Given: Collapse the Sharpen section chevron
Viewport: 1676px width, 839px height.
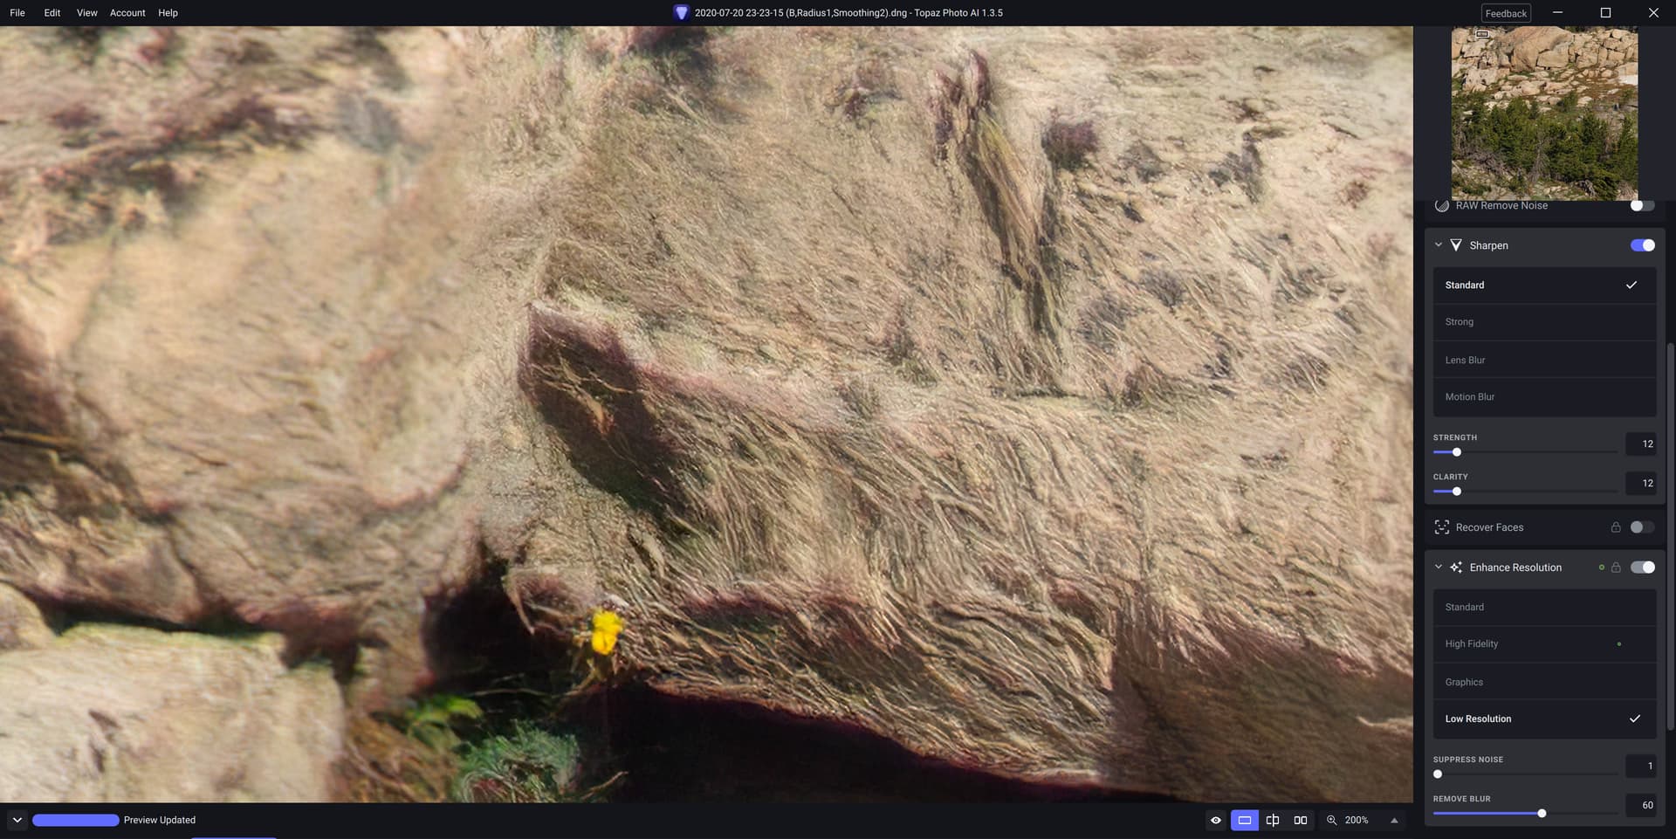Looking at the screenshot, I should point(1438,245).
